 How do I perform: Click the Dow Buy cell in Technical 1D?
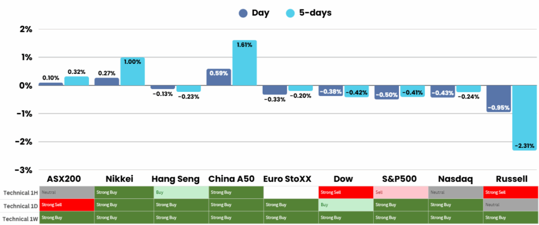[346, 205]
